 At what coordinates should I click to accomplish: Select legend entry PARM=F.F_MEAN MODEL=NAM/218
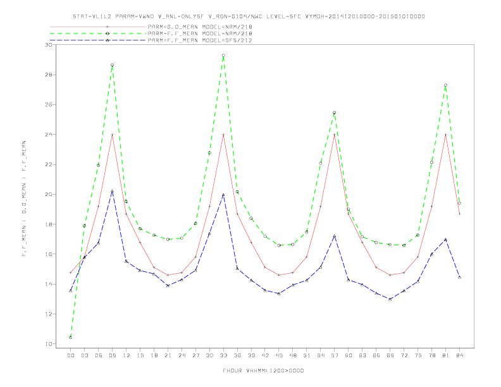tap(200, 34)
